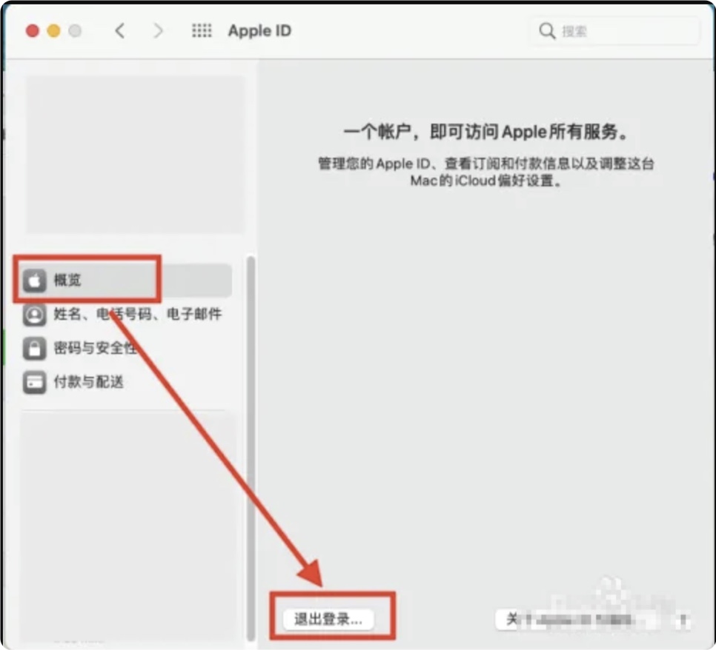Select the 概览 Apple logo icon
Image resolution: width=716 pixels, height=650 pixels.
coord(33,280)
